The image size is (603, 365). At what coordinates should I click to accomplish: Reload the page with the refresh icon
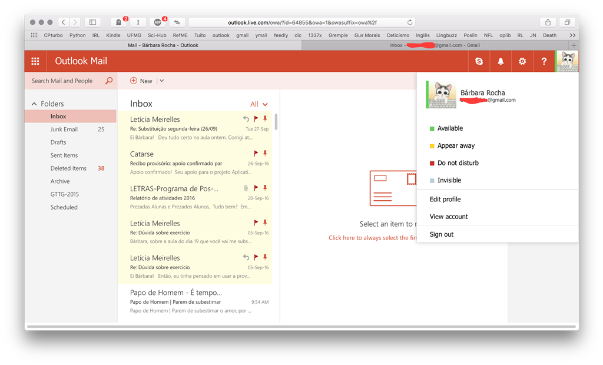click(x=410, y=22)
